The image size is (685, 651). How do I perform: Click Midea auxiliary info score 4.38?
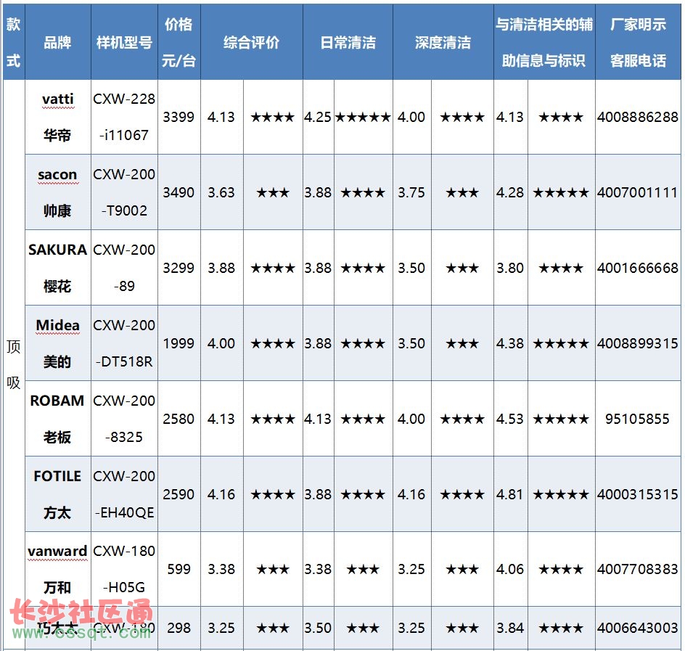click(x=510, y=343)
